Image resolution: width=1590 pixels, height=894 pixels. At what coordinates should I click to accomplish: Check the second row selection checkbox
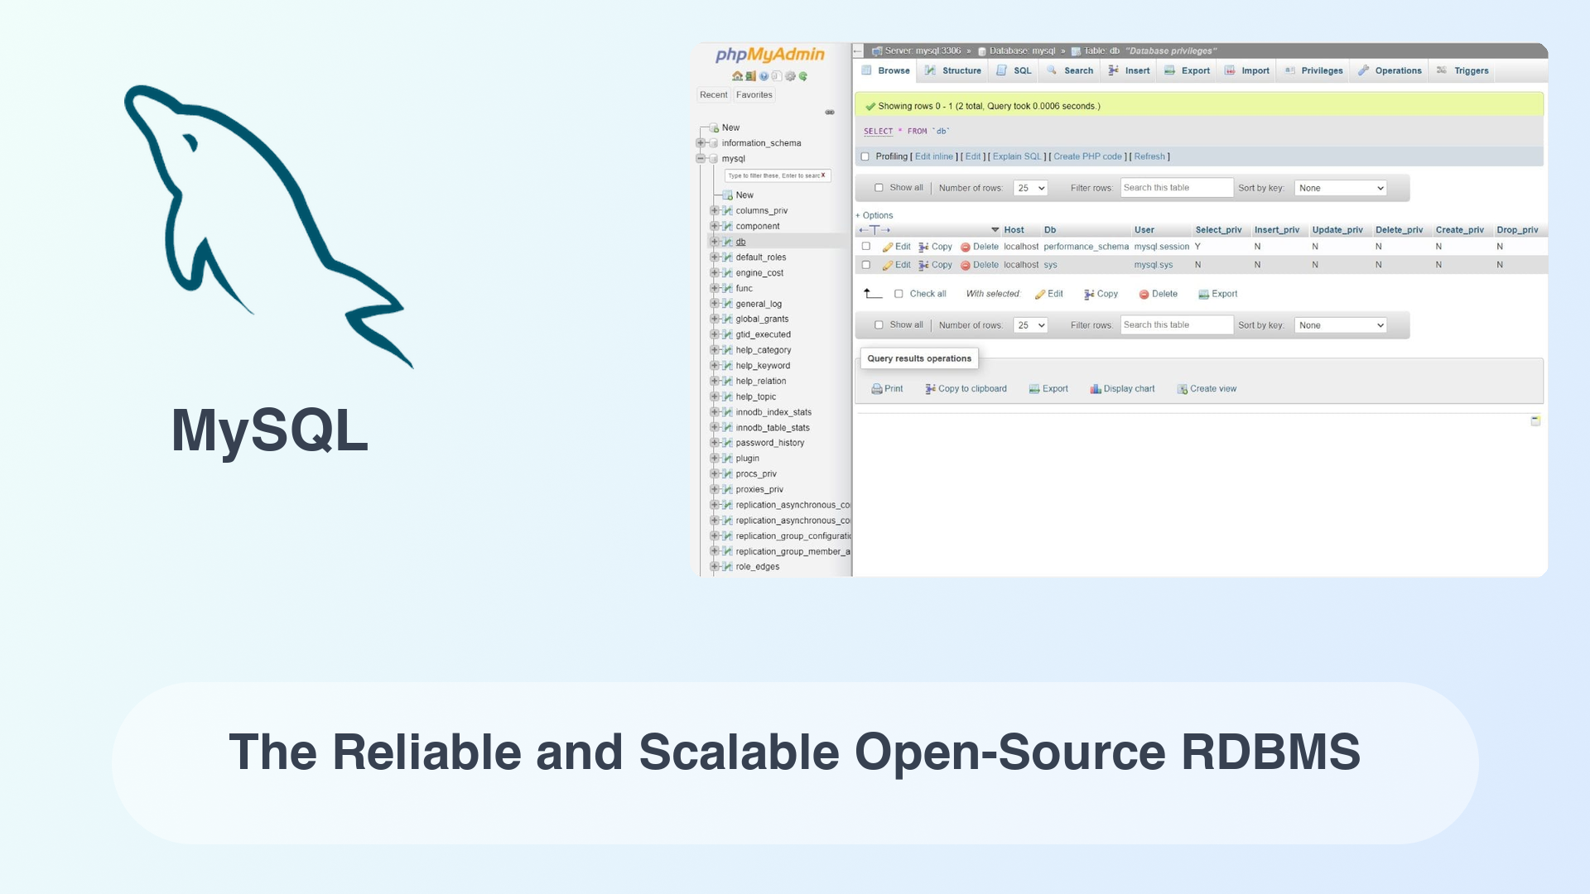point(865,264)
